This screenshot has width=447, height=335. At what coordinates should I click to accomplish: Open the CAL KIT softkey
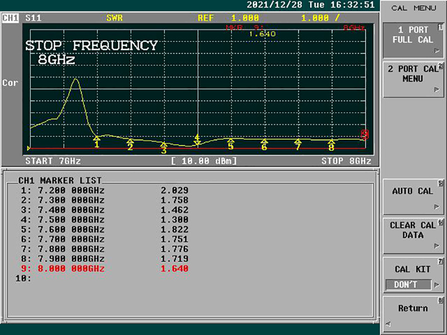tap(413, 275)
